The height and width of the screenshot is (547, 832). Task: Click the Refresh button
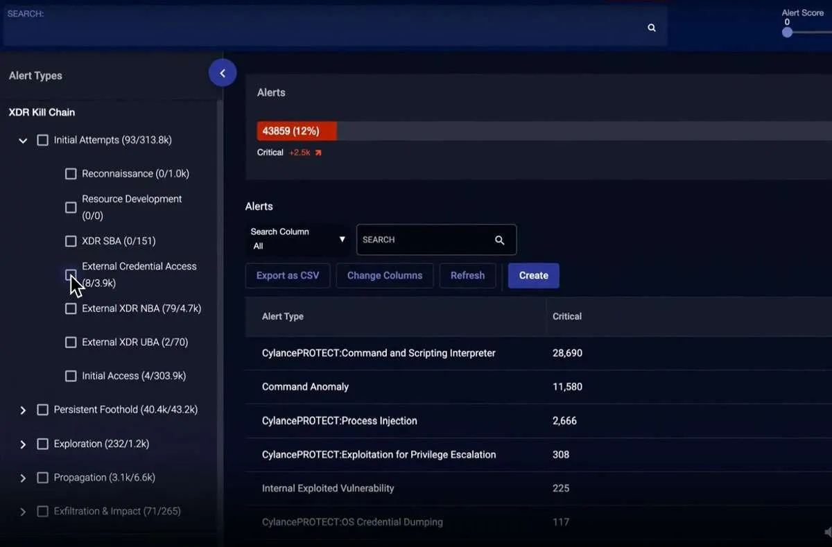click(x=467, y=275)
